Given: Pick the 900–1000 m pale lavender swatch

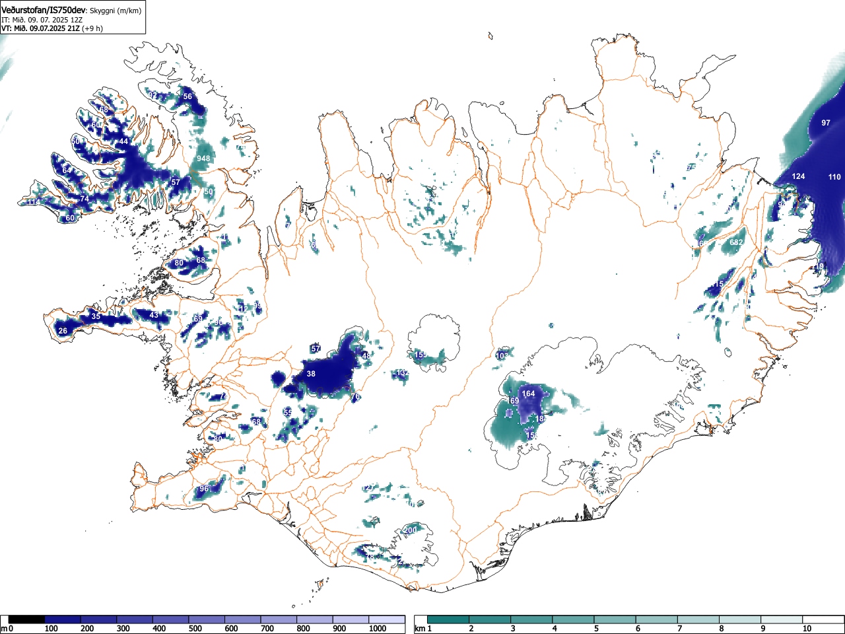Looking at the screenshot, I should pos(351,619).
